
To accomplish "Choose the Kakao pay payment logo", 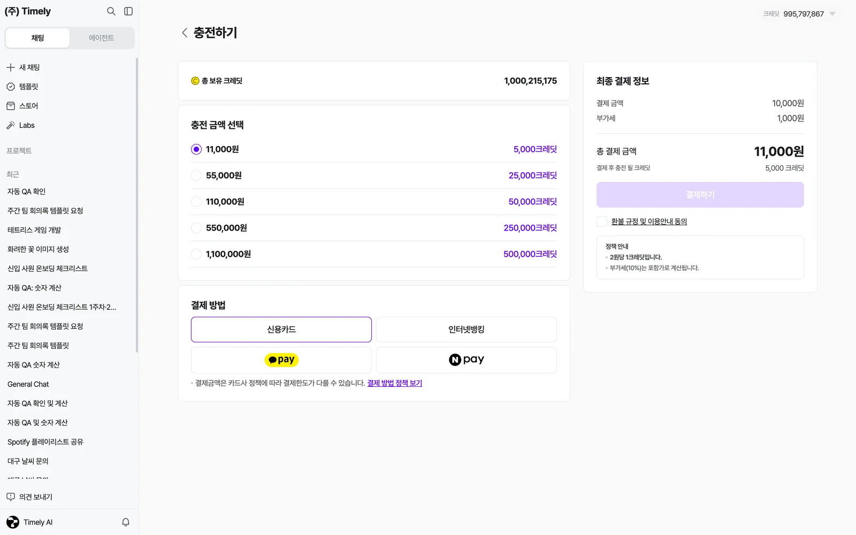I will click(x=281, y=360).
